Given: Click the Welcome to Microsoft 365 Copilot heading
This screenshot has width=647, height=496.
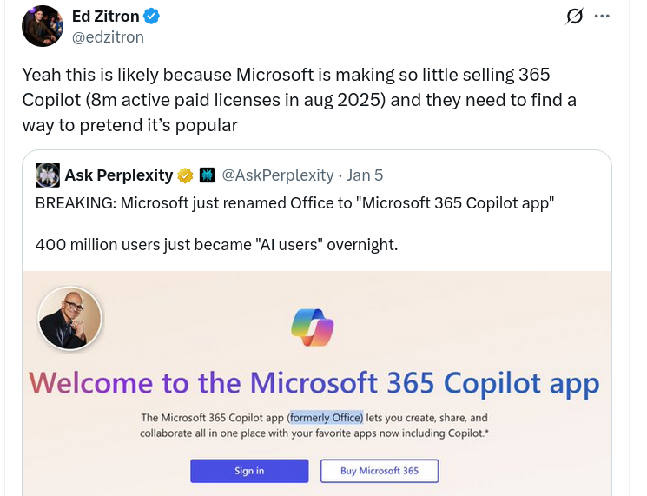Looking at the screenshot, I should [x=314, y=382].
